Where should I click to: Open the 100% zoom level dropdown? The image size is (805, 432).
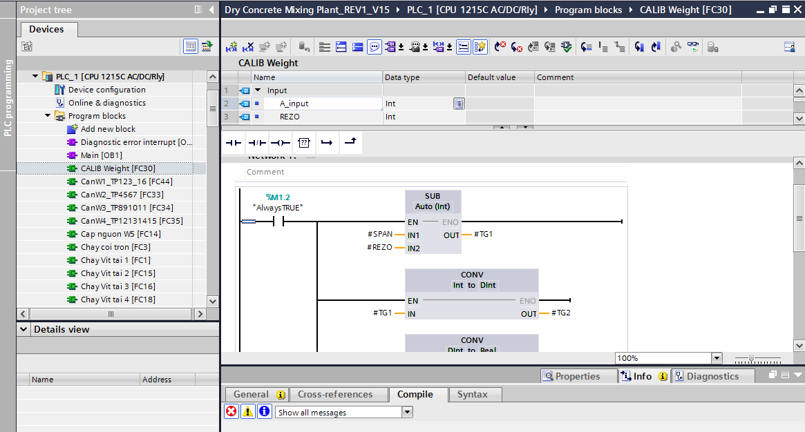pos(717,358)
